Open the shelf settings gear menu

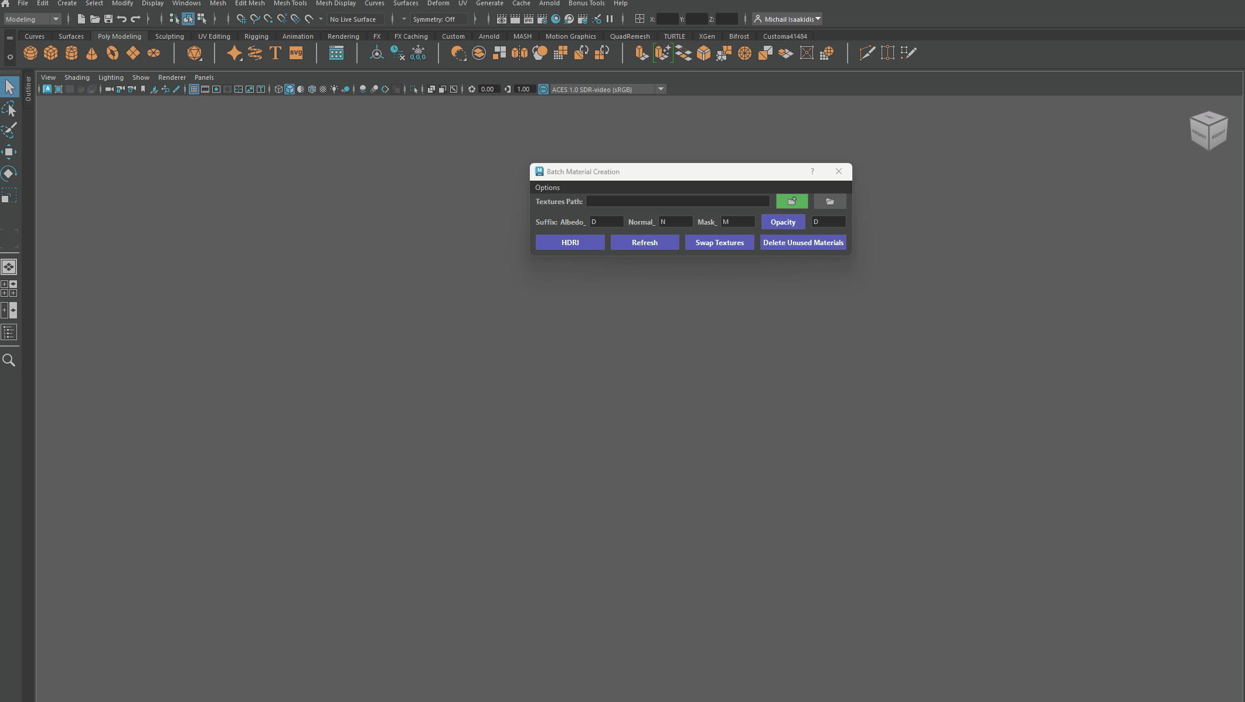point(10,57)
